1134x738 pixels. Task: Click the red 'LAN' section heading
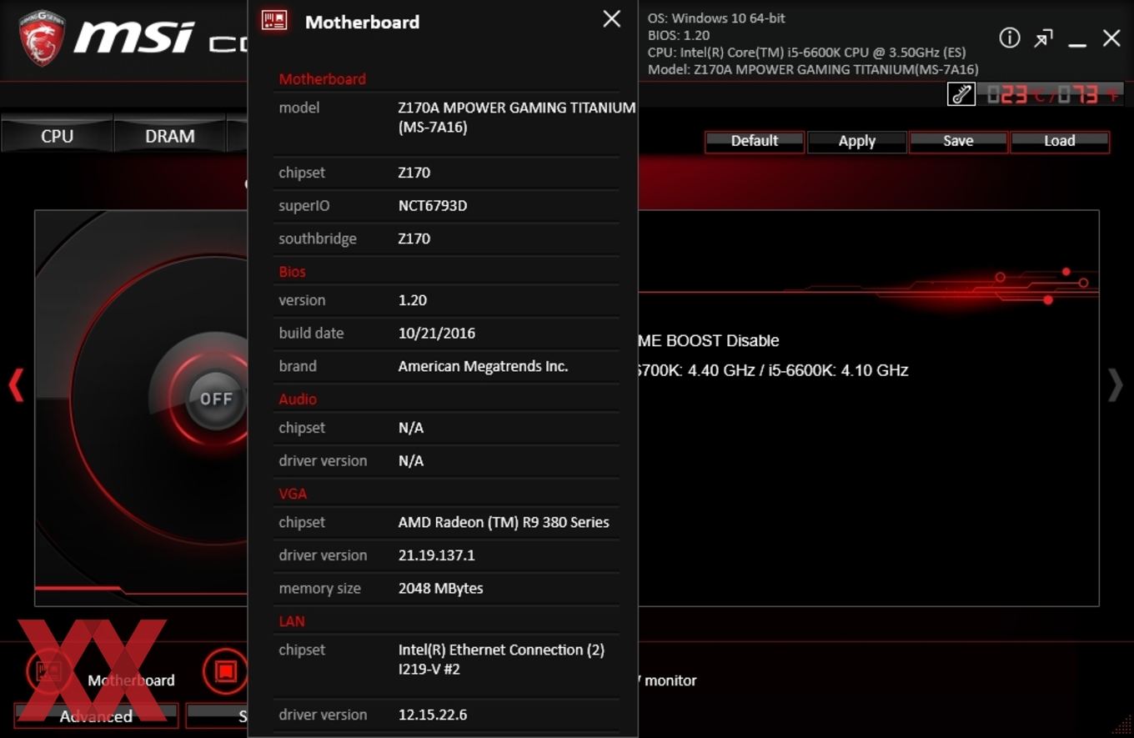click(292, 621)
